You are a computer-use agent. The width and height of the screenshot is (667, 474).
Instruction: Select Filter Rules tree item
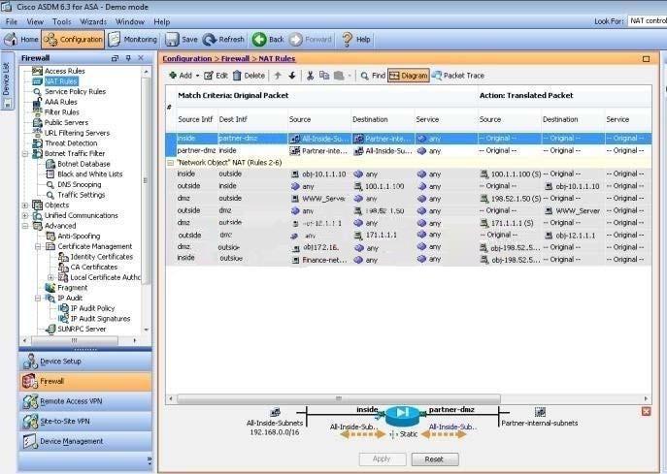tap(62, 112)
